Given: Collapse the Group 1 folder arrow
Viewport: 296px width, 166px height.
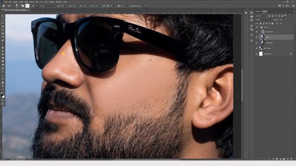Looking at the screenshot, I should (x=259, y=27).
